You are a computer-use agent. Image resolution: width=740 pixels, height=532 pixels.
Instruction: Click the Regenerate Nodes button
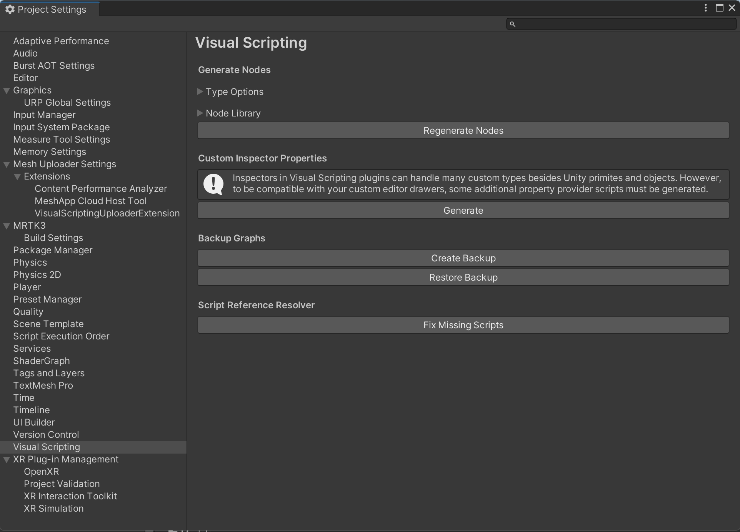pos(463,130)
